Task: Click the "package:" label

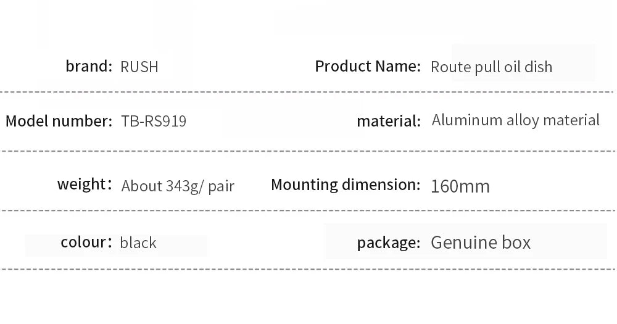Action: click(x=389, y=243)
